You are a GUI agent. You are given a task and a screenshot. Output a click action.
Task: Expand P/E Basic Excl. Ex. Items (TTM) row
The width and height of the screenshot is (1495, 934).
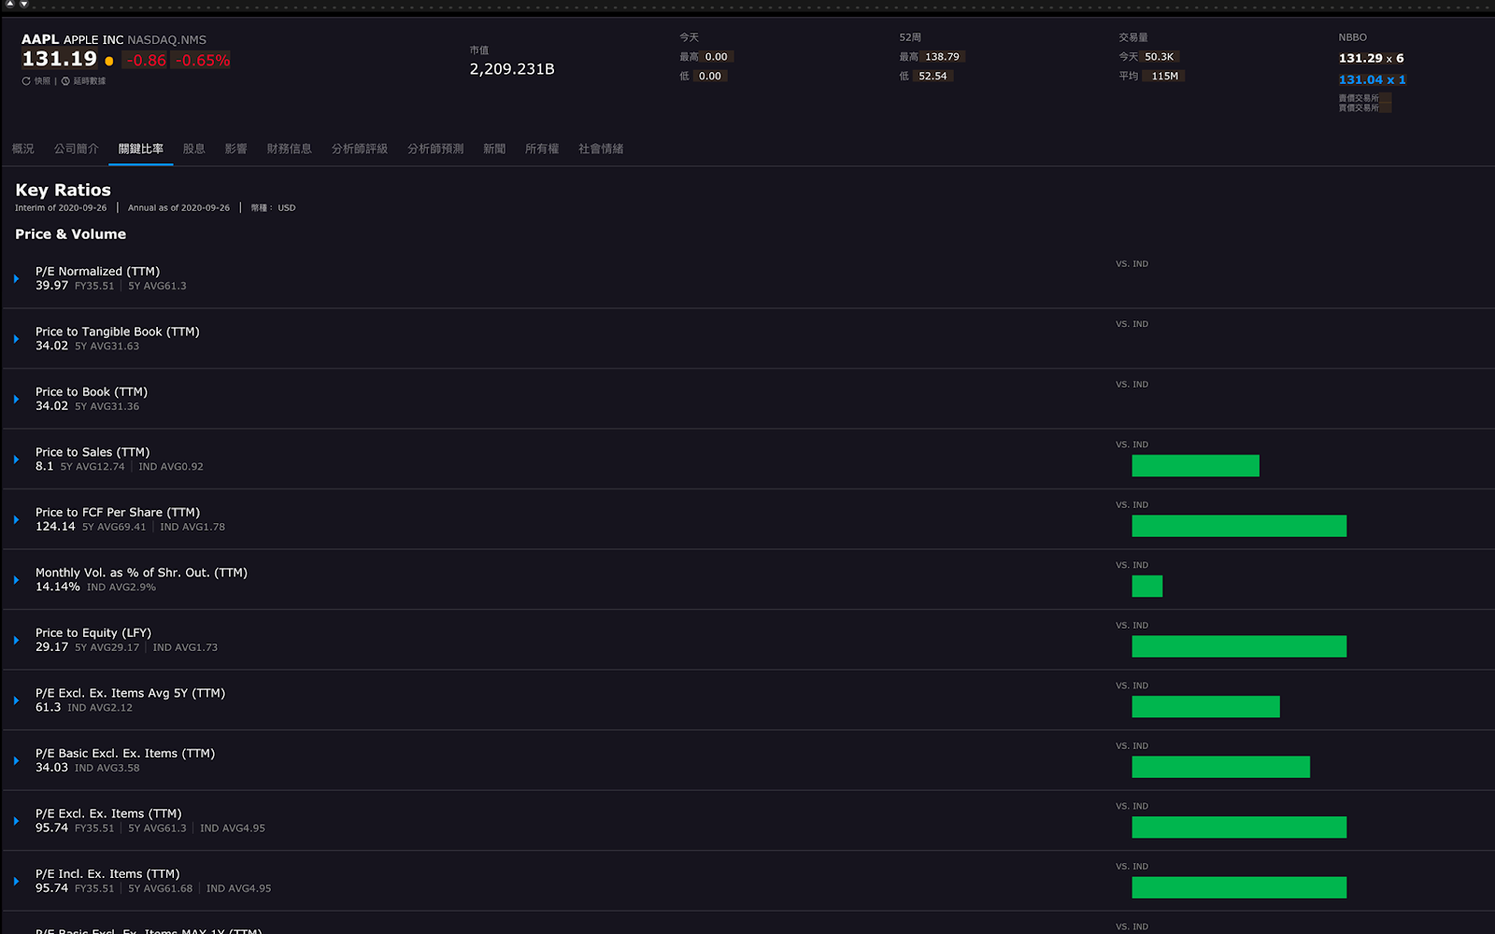click(16, 760)
